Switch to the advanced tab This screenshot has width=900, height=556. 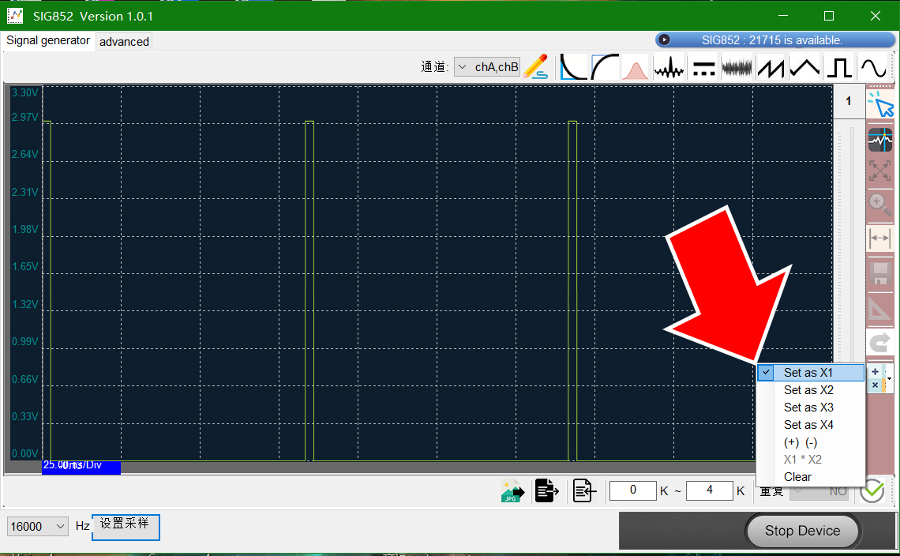coord(124,41)
